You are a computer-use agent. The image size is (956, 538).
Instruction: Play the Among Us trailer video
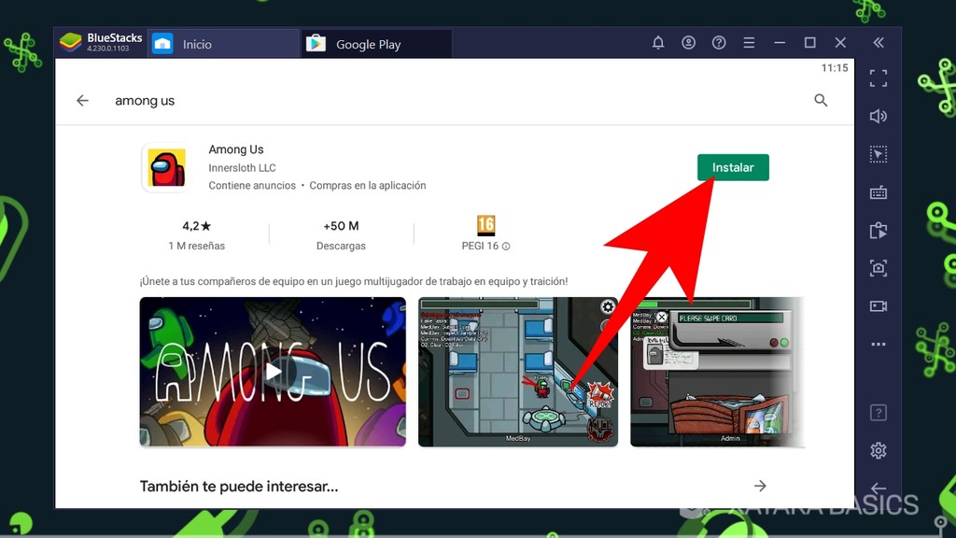click(x=274, y=372)
